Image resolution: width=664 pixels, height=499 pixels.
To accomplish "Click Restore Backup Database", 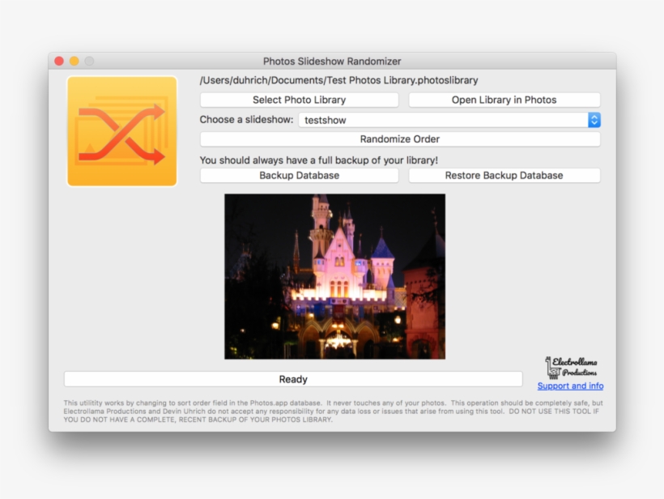I will point(504,175).
